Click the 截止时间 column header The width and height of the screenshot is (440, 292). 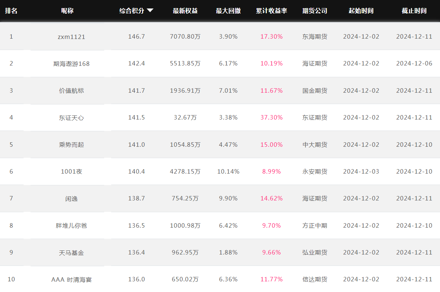(414, 11)
